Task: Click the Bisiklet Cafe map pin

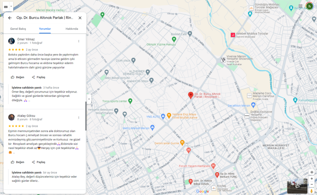Action: [190, 34]
